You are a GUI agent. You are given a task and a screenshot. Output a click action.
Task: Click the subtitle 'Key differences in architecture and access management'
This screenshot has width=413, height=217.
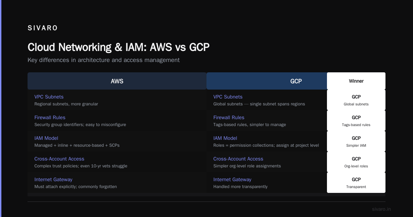[x=104, y=60]
